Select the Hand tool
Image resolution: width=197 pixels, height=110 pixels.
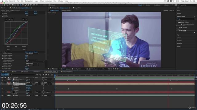pos(5,5)
